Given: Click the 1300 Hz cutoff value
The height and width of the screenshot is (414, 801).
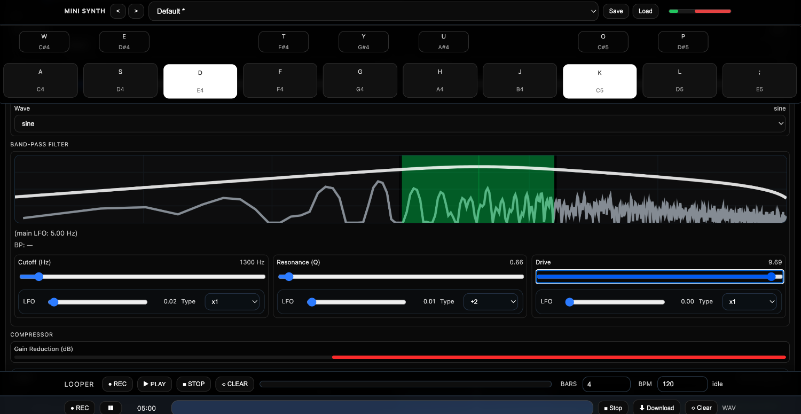Looking at the screenshot, I should [x=252, y=262].
